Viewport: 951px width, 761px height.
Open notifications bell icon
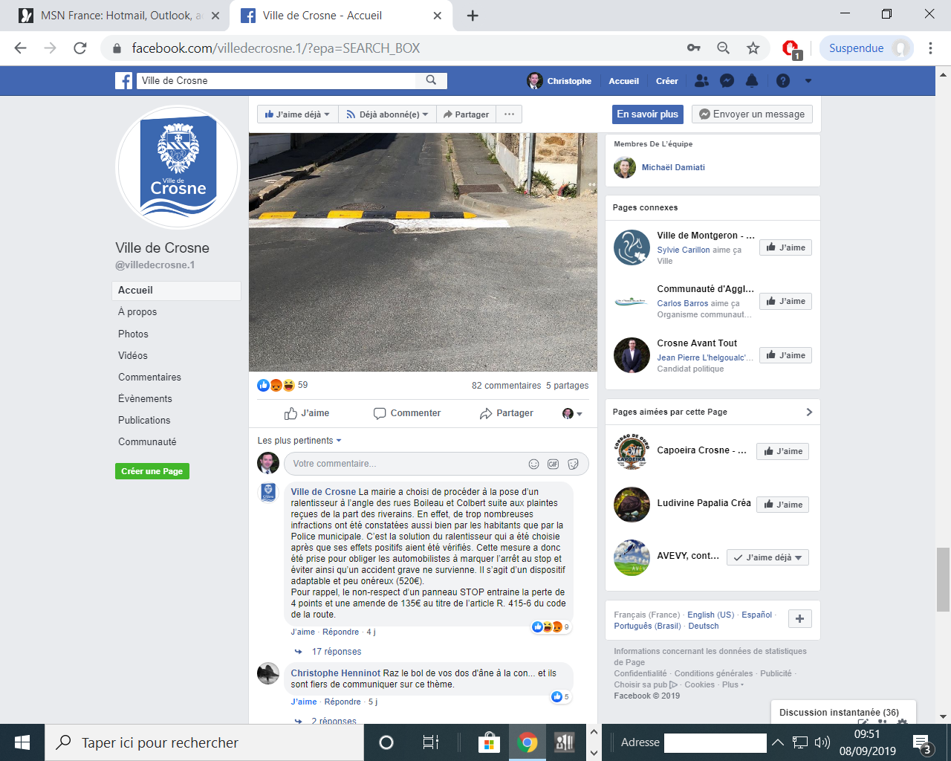(x=752, y=81)
